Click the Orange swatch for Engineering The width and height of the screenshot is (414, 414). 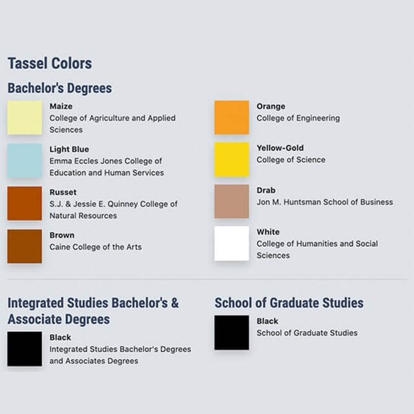tap(232, 117)
